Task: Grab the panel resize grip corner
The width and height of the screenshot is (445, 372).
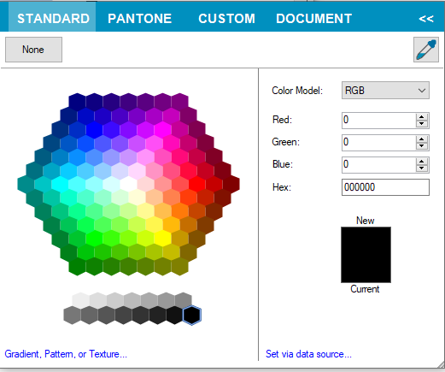Action: click(442, 365)
